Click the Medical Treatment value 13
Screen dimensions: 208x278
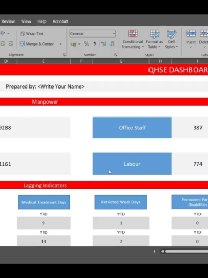43,241
